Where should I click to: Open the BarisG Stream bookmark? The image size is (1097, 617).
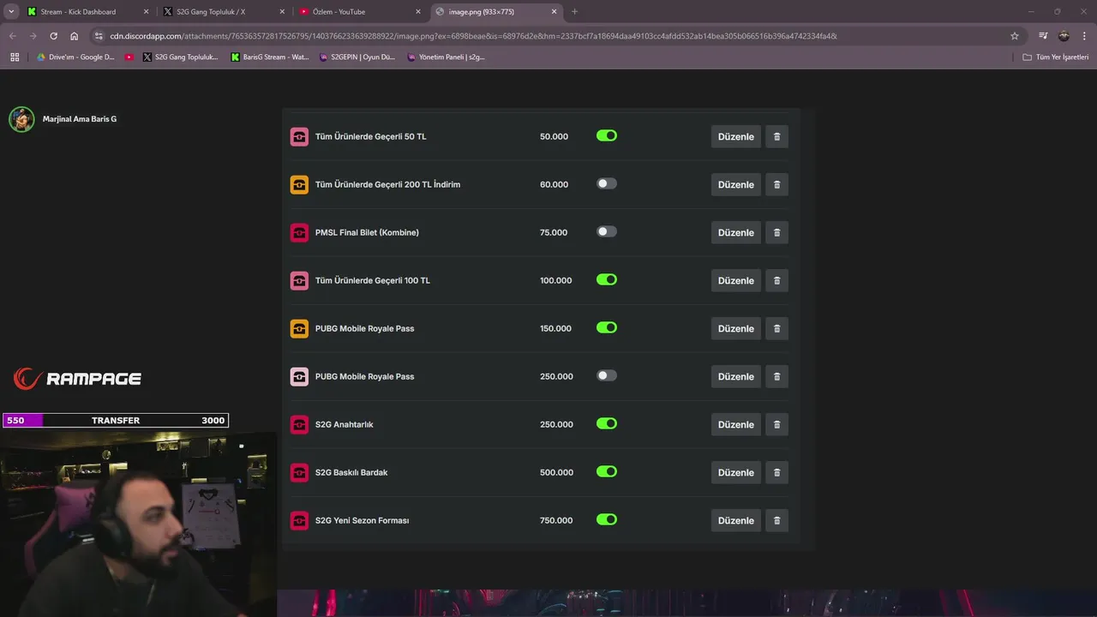coord(270,57)
